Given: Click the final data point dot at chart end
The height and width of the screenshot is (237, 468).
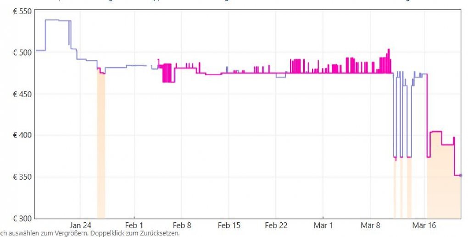Looking at the screenshot, I should (x=461, y=175).
